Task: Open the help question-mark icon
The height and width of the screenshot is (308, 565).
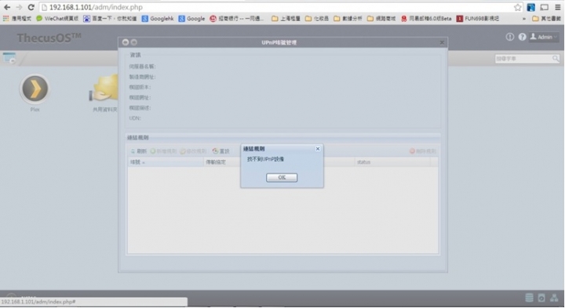Action: click(x=522, y=37)
